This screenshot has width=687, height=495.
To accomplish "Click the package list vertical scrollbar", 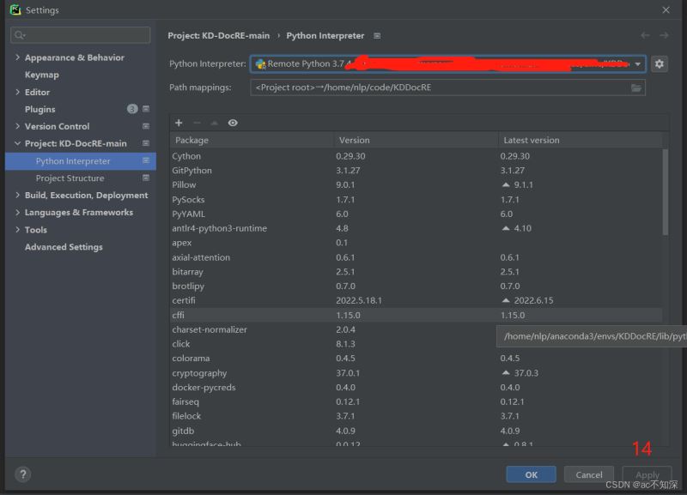I will [665, 191].
